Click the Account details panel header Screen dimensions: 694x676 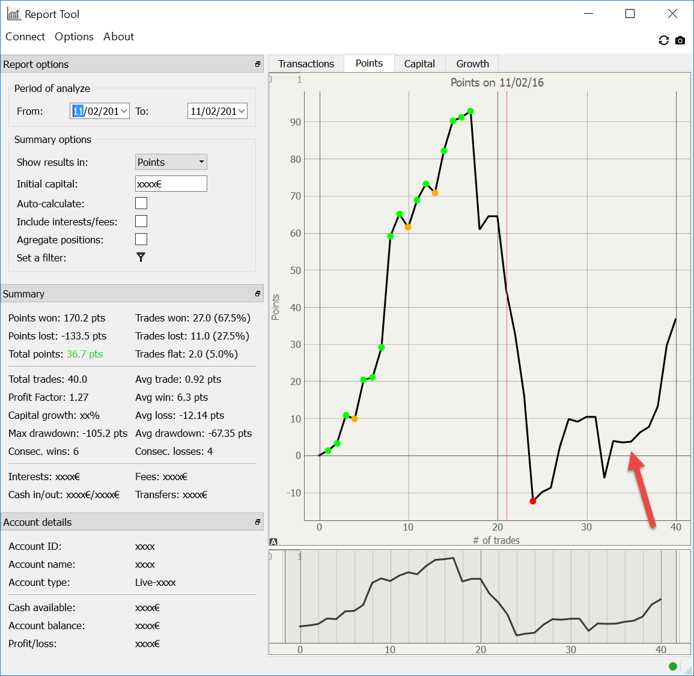[x=132, y=522]
